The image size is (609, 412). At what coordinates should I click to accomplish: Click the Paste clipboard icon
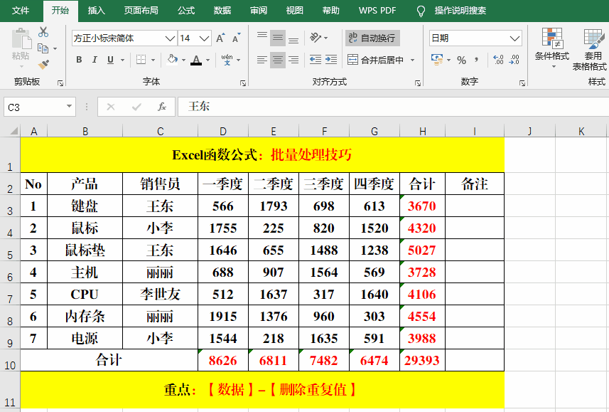click(x=21, y=40)
